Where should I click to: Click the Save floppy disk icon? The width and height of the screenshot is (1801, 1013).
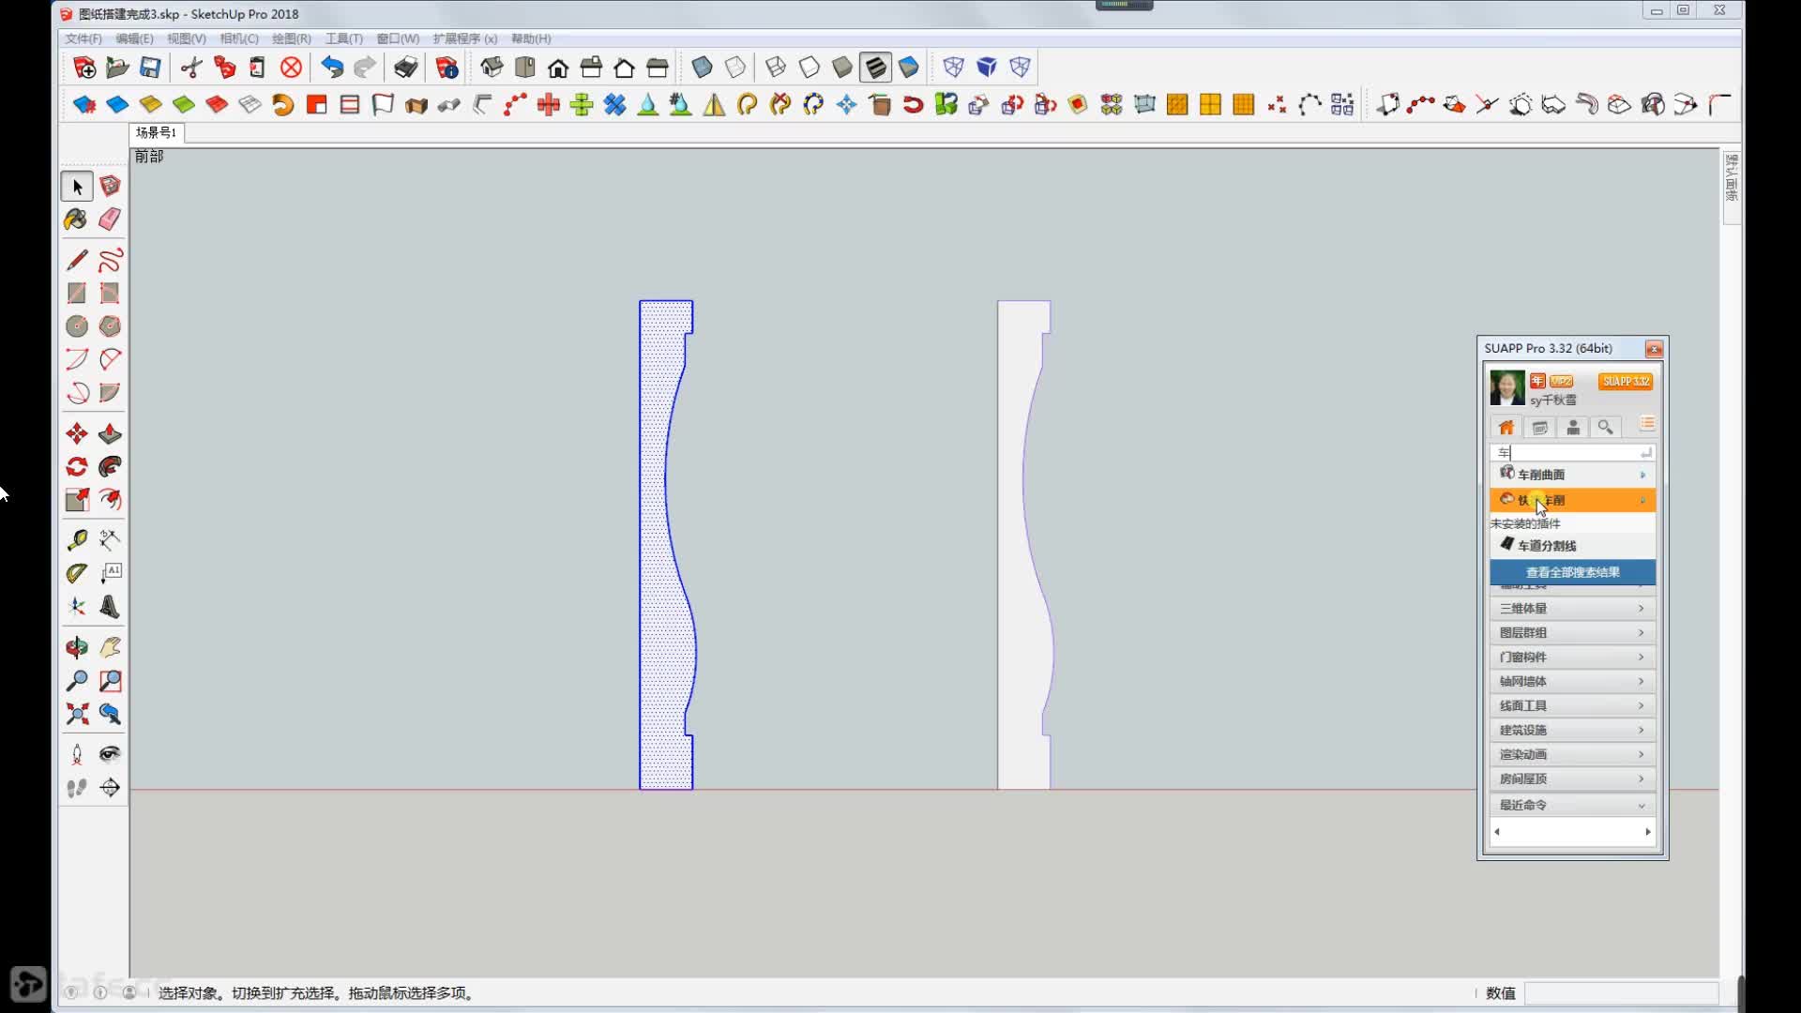pyautogui.click(x=150, y=68)
